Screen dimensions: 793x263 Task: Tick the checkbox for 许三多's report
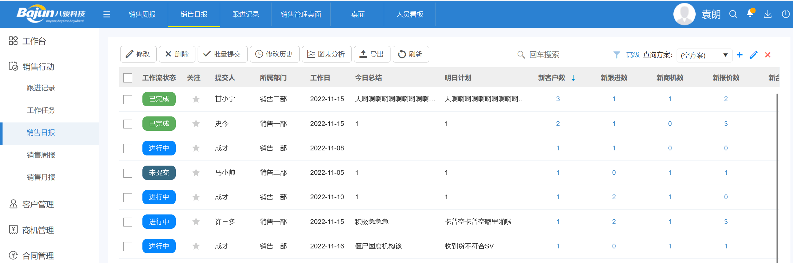128,222
